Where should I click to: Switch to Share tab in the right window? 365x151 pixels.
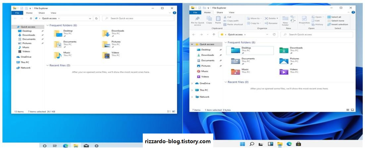pos(220,13)
